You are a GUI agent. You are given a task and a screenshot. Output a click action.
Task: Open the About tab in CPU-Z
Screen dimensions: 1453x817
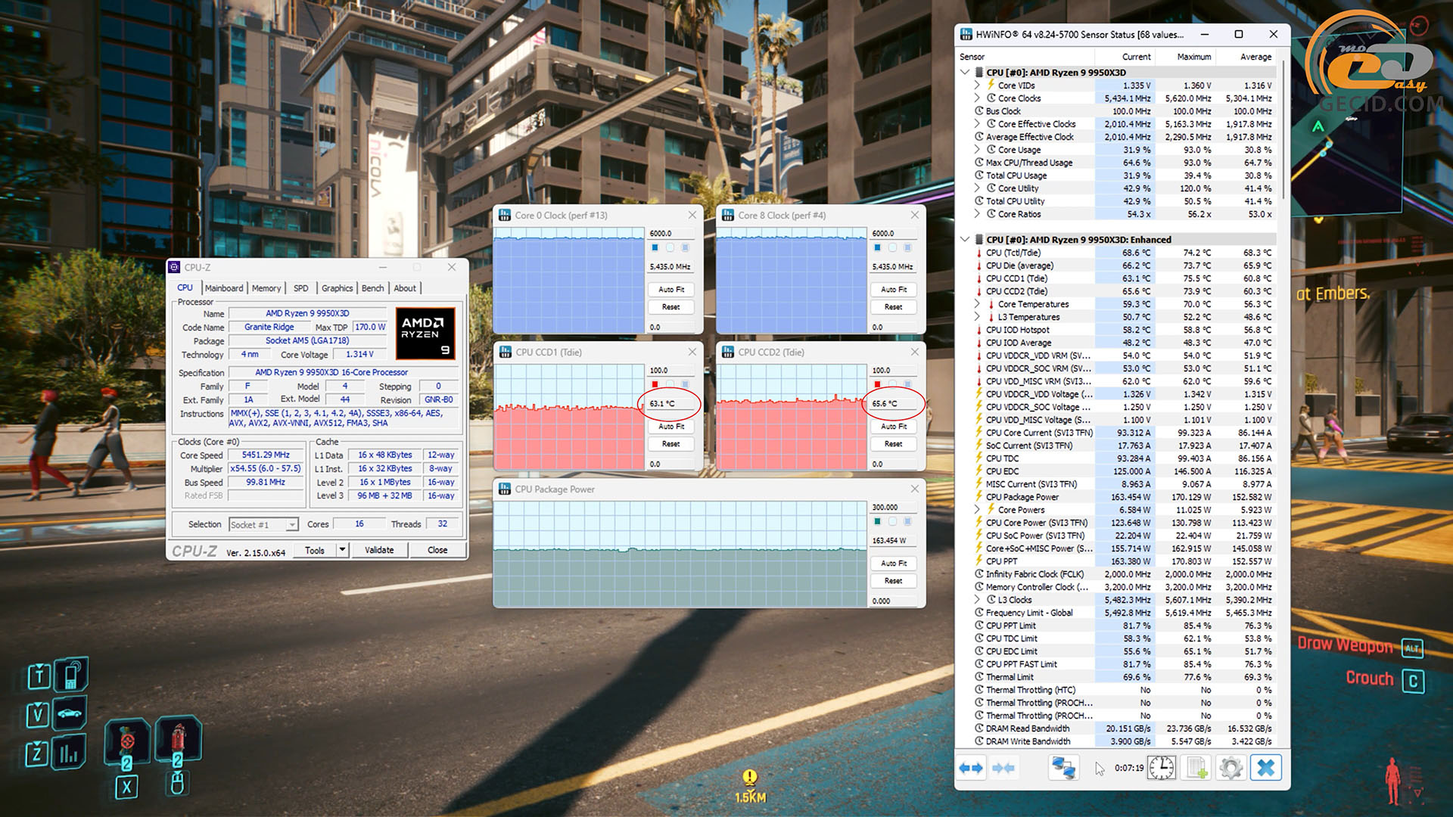click(405, 288)
